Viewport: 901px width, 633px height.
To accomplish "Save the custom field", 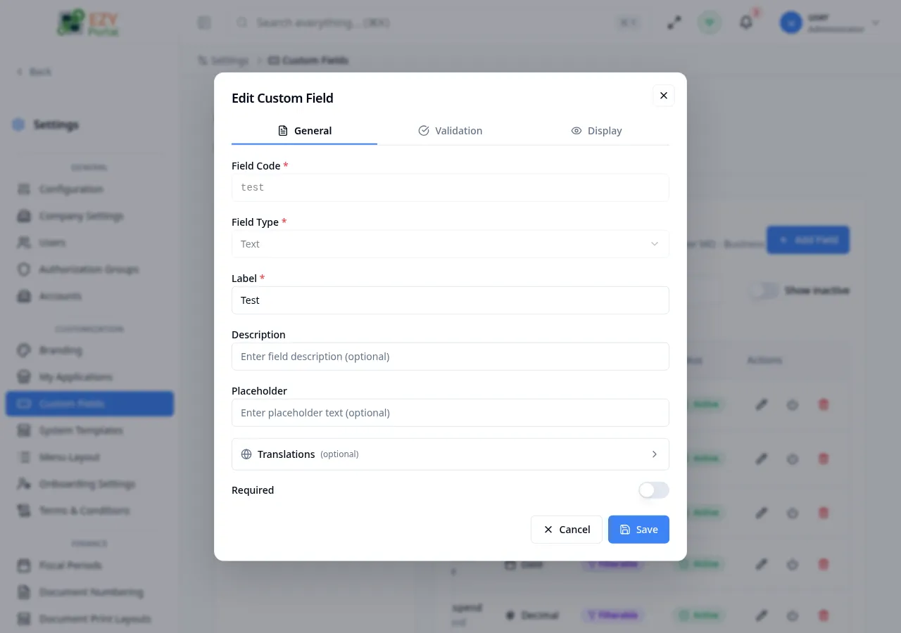I will tap(638, 530).
